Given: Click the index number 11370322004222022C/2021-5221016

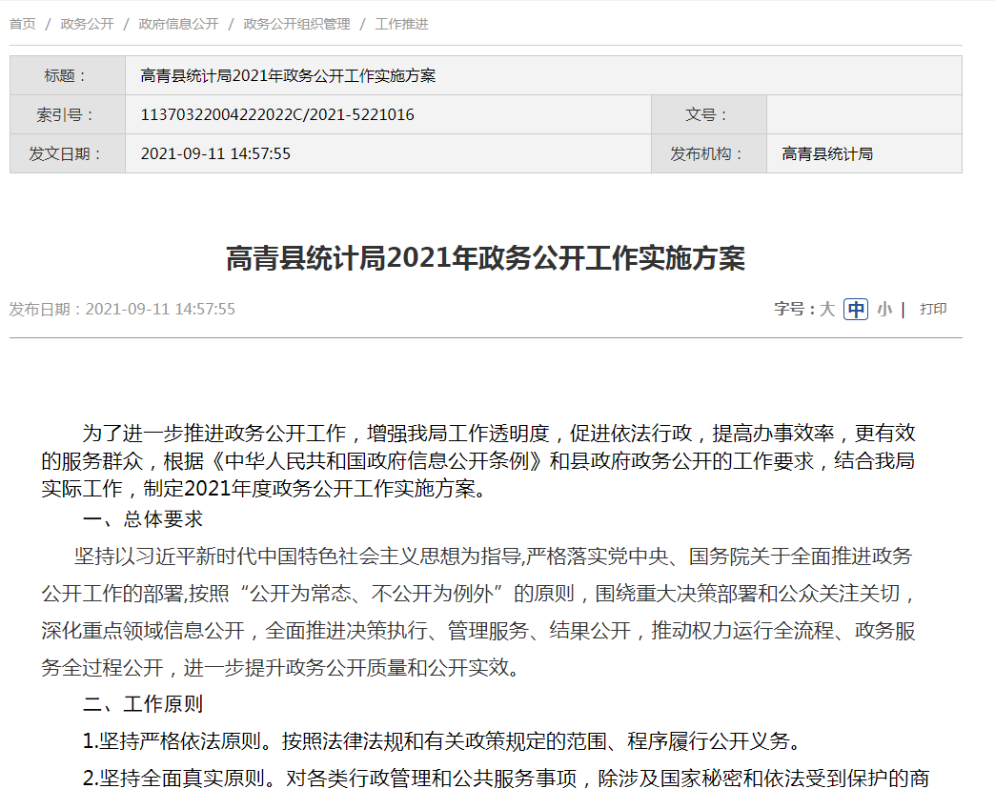Looking at the screenshot, I should [277, 114].
